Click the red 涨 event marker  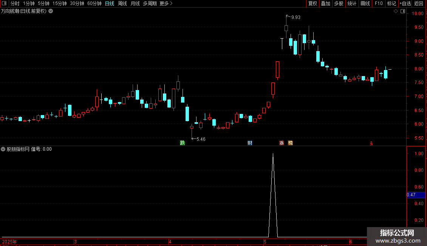(x=282, y=143)
